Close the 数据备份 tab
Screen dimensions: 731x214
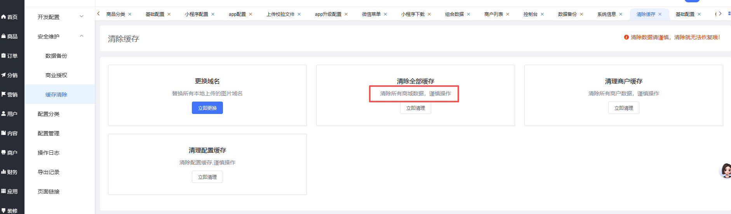(581, 14)
